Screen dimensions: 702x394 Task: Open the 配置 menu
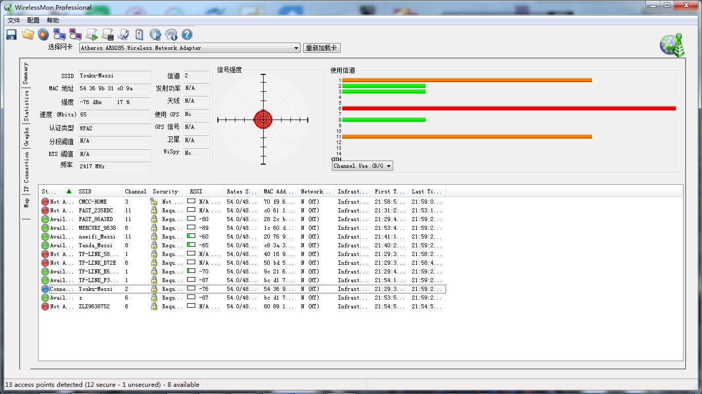[x=33, y=21]
